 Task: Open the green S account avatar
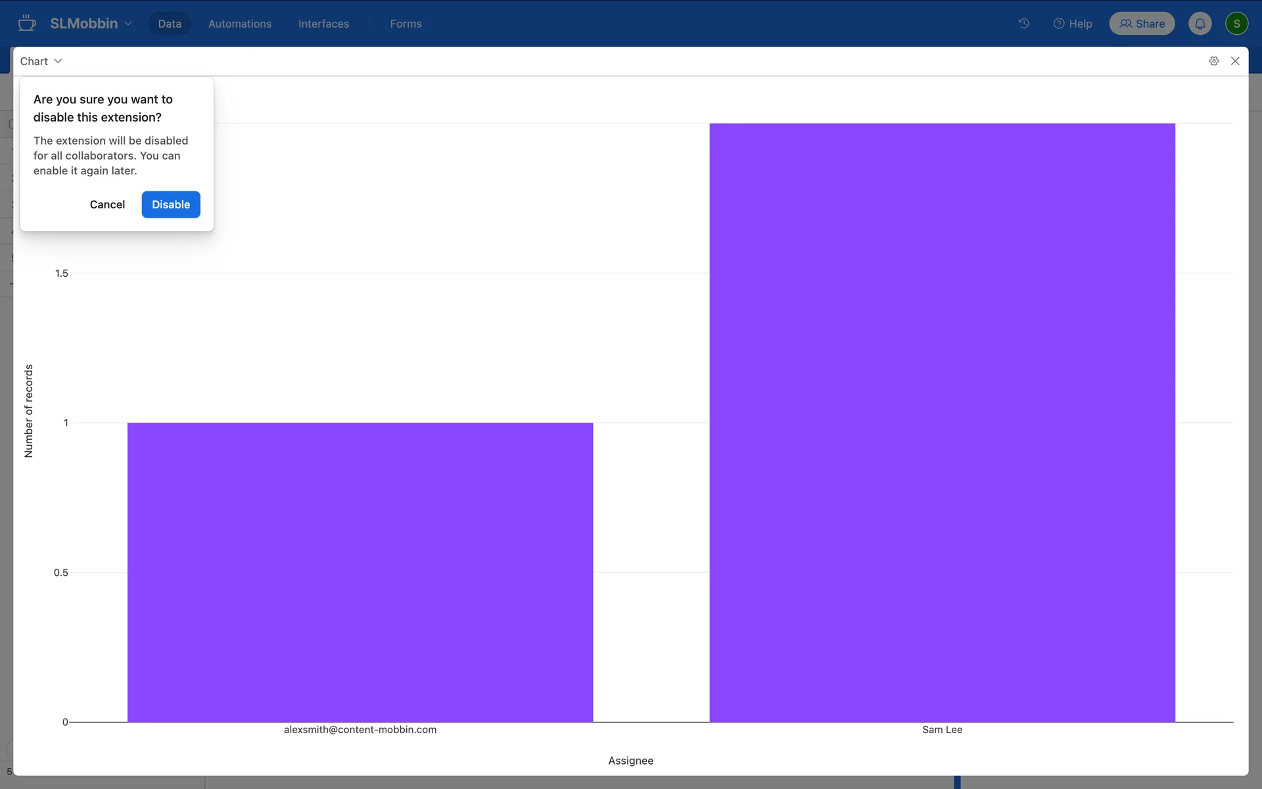pyautogui.click(x=1236, y=24)
